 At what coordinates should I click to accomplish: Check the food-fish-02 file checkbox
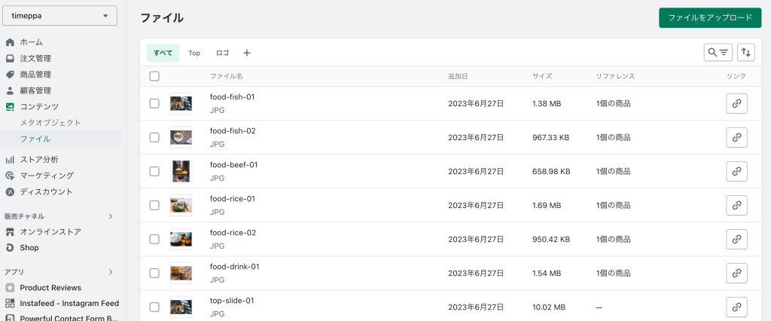154,137
